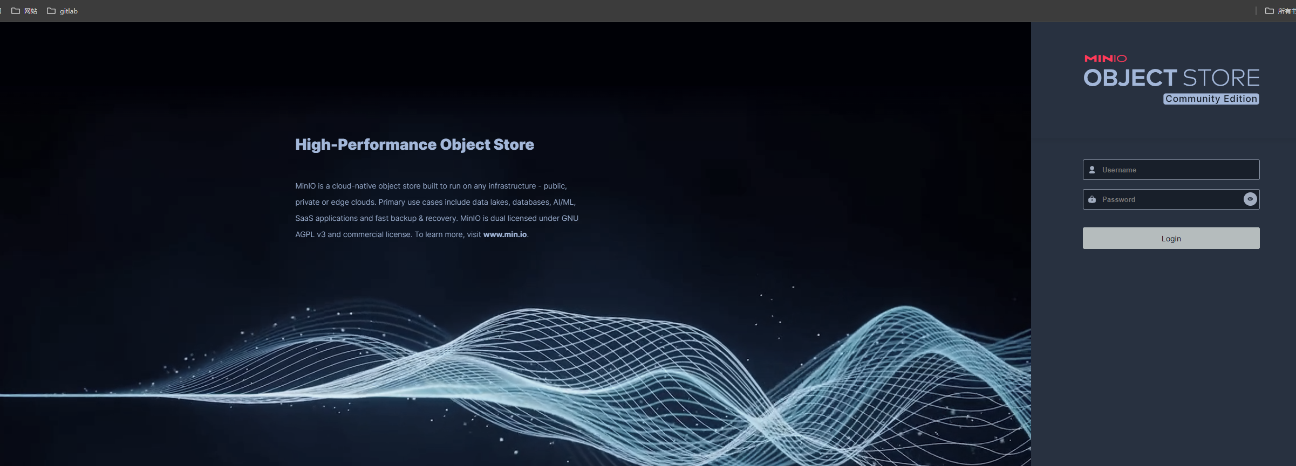
Task: Click the MinIO description paragraph
Action: tap(436, 210)
